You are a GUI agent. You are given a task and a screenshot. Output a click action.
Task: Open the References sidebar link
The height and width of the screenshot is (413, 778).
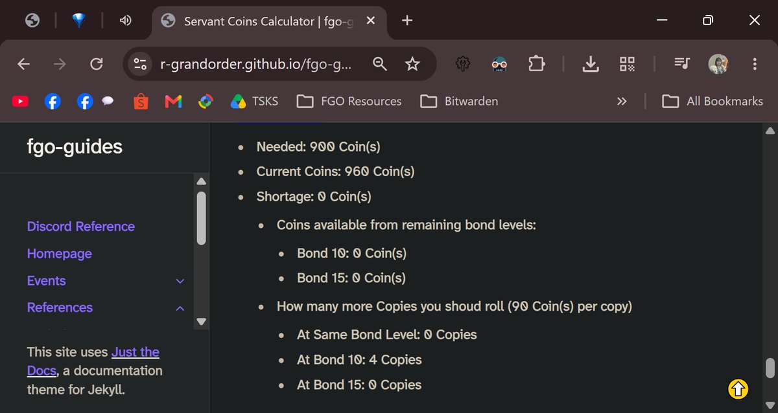pos(60,307)
